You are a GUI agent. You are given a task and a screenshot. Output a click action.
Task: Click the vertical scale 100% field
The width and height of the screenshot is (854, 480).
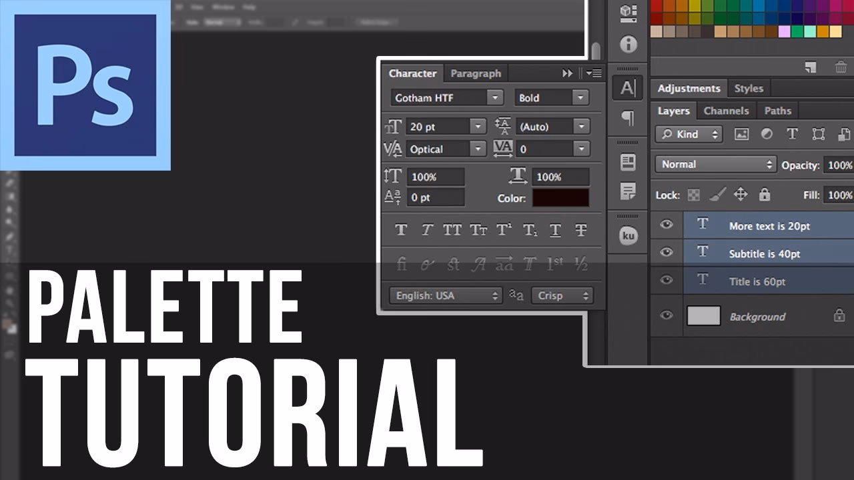click(435, 177)
